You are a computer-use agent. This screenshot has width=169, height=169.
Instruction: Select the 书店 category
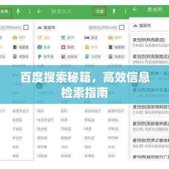(64, 147)
